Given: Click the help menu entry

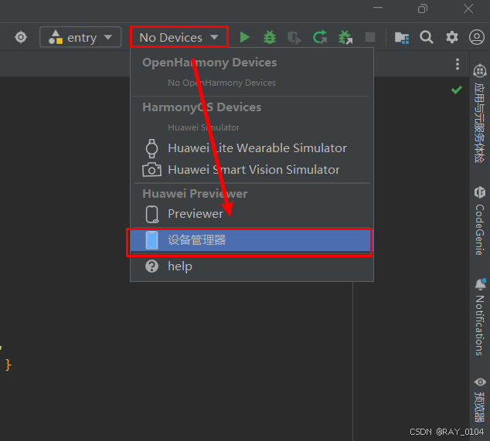Looking at the screenshot, I should [x=252, y=266].
